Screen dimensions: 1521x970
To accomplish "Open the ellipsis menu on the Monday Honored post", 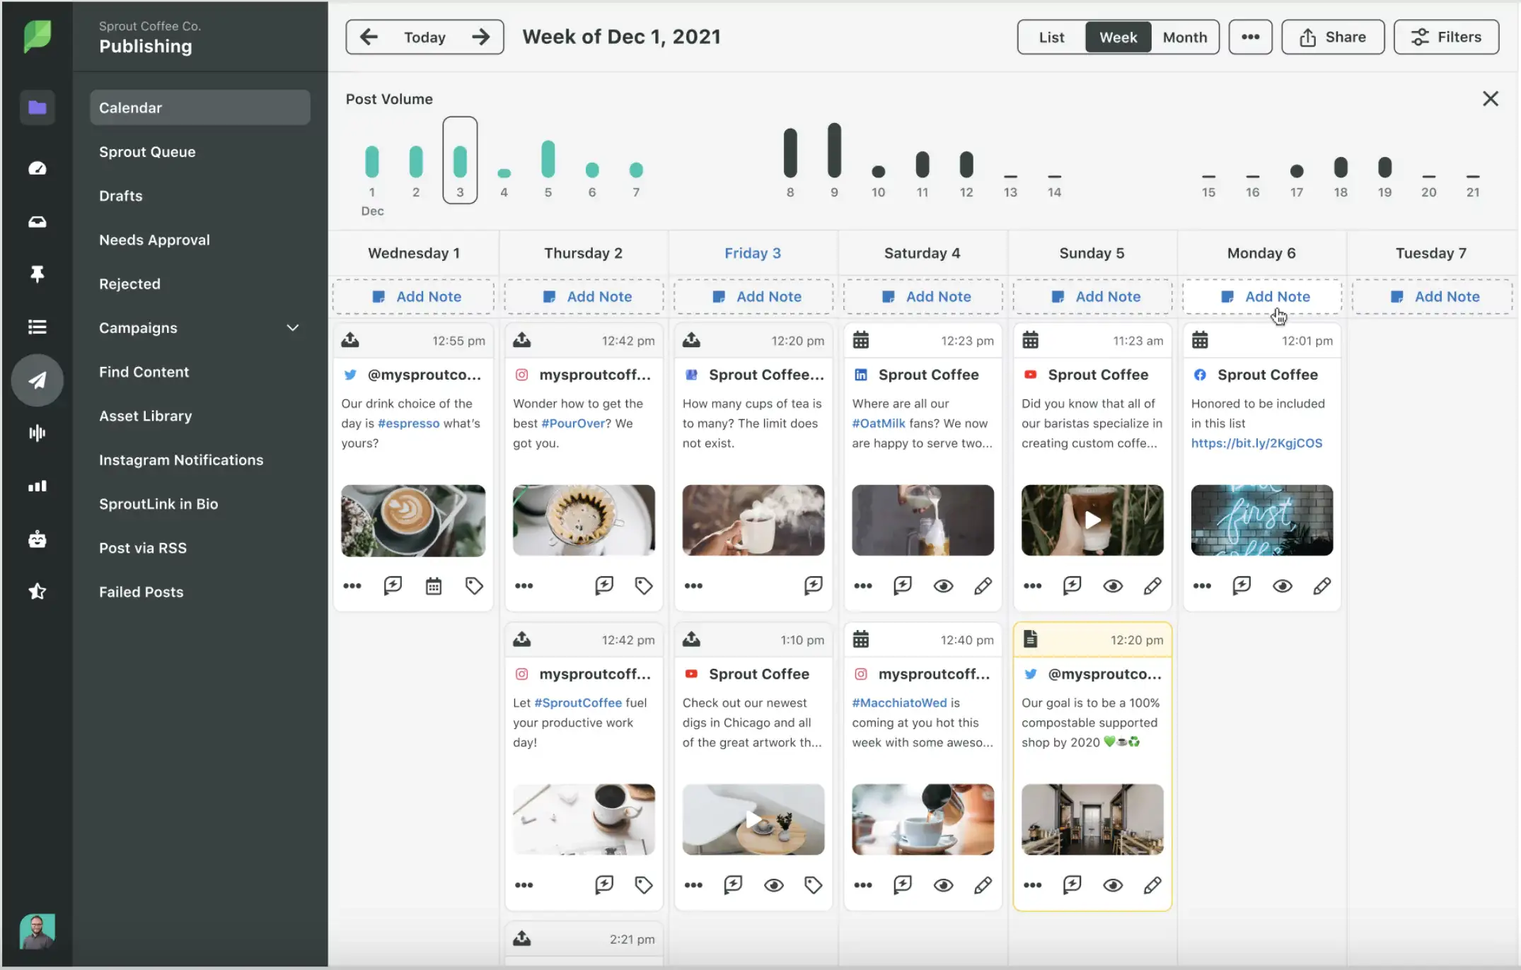I will click(1202, 585).
